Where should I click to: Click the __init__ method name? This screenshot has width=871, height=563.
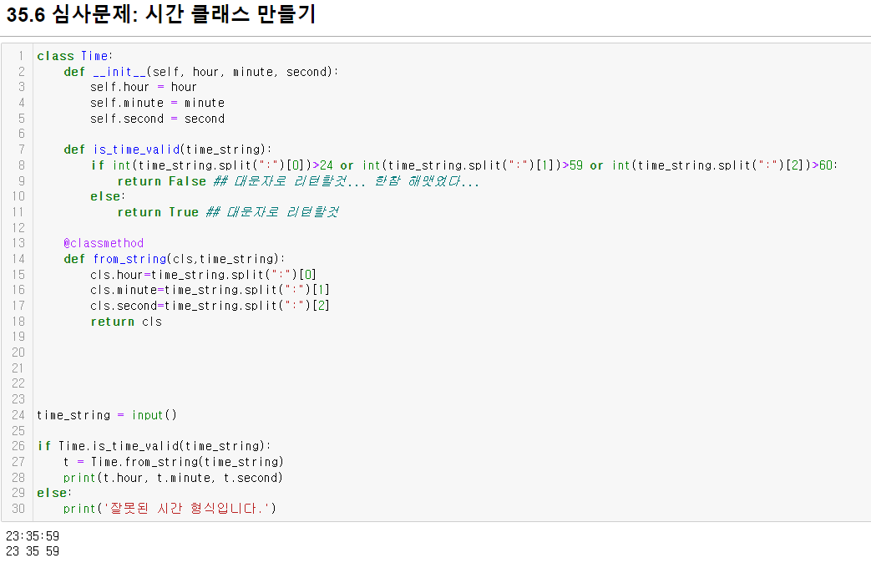[119, 72]
